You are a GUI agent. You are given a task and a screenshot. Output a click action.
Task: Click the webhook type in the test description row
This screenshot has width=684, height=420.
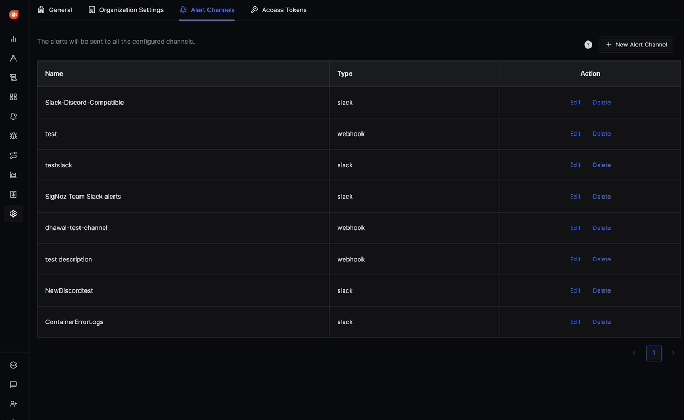click(x=351, y=259)
